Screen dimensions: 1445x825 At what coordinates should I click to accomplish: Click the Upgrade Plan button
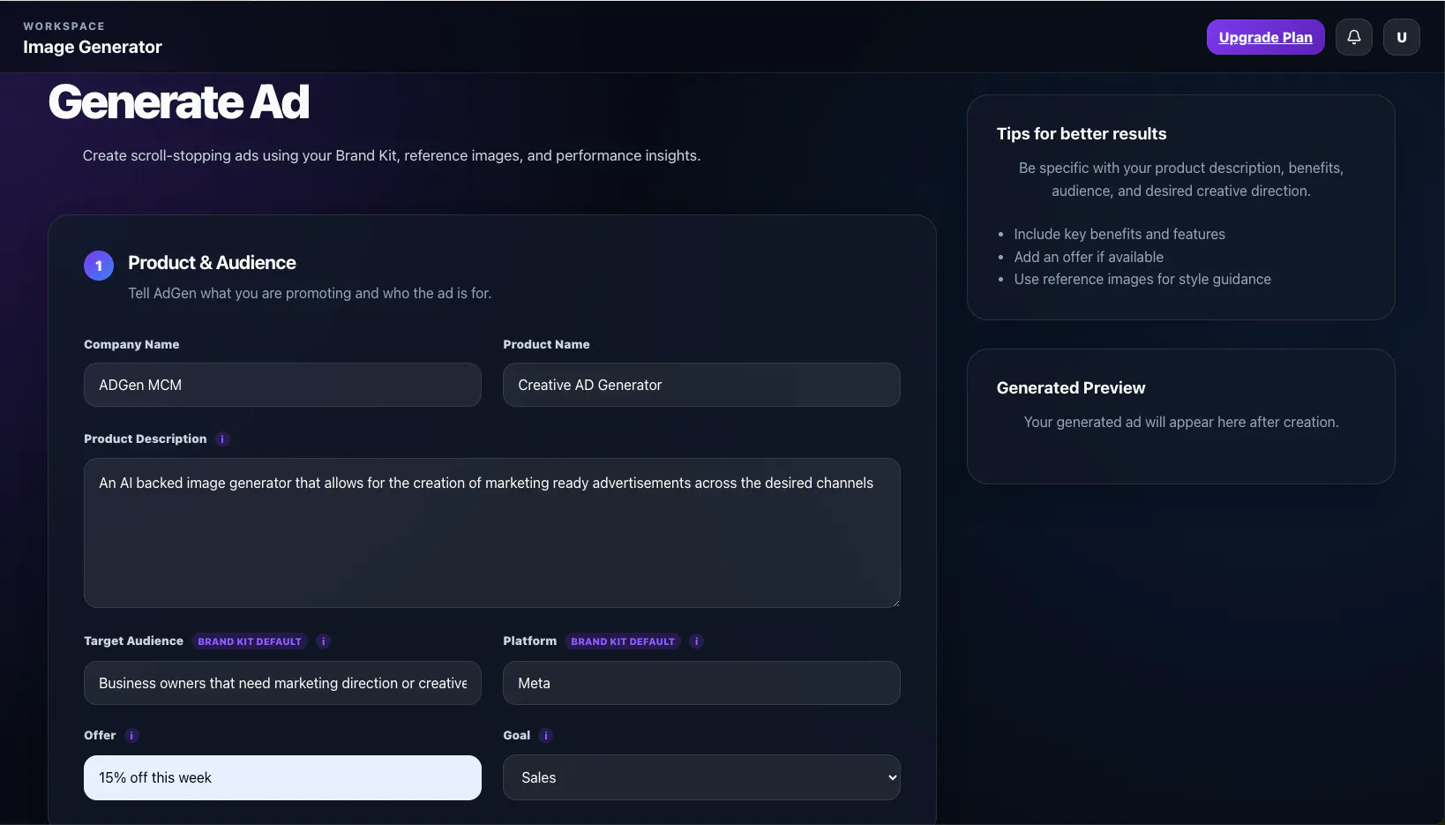click(1265, 37)
